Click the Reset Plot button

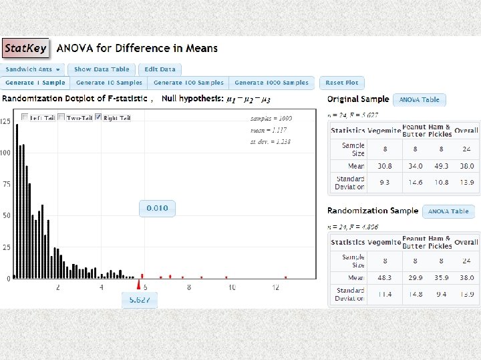pyautogui.click(x=342, y=83)
